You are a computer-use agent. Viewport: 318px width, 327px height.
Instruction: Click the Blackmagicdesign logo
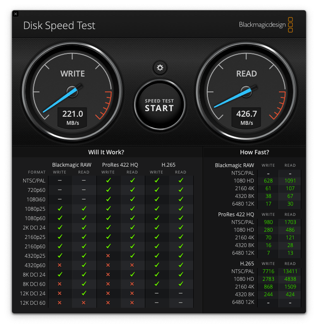pyautogui.click(x=266, y=25)
